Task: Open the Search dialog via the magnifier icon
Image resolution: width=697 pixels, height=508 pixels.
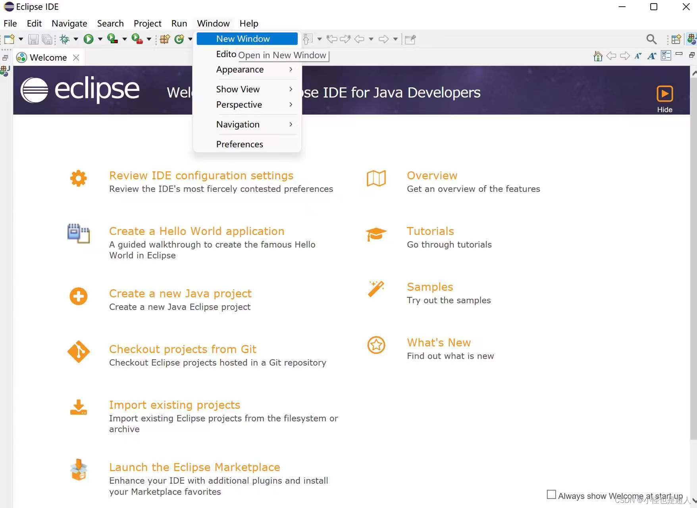Action: click(x=651, y=39)
